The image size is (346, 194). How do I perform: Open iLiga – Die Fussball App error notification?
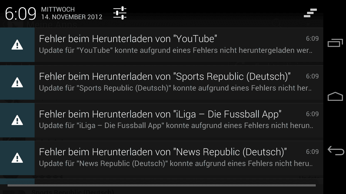click(162, 120)
